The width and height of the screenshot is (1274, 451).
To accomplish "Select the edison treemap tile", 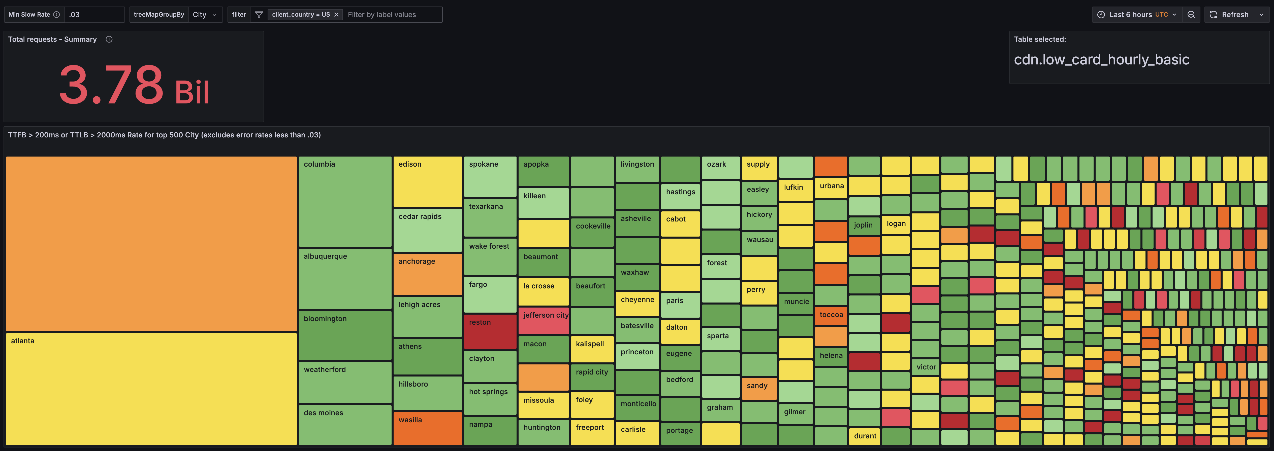I will pos(428,182).
